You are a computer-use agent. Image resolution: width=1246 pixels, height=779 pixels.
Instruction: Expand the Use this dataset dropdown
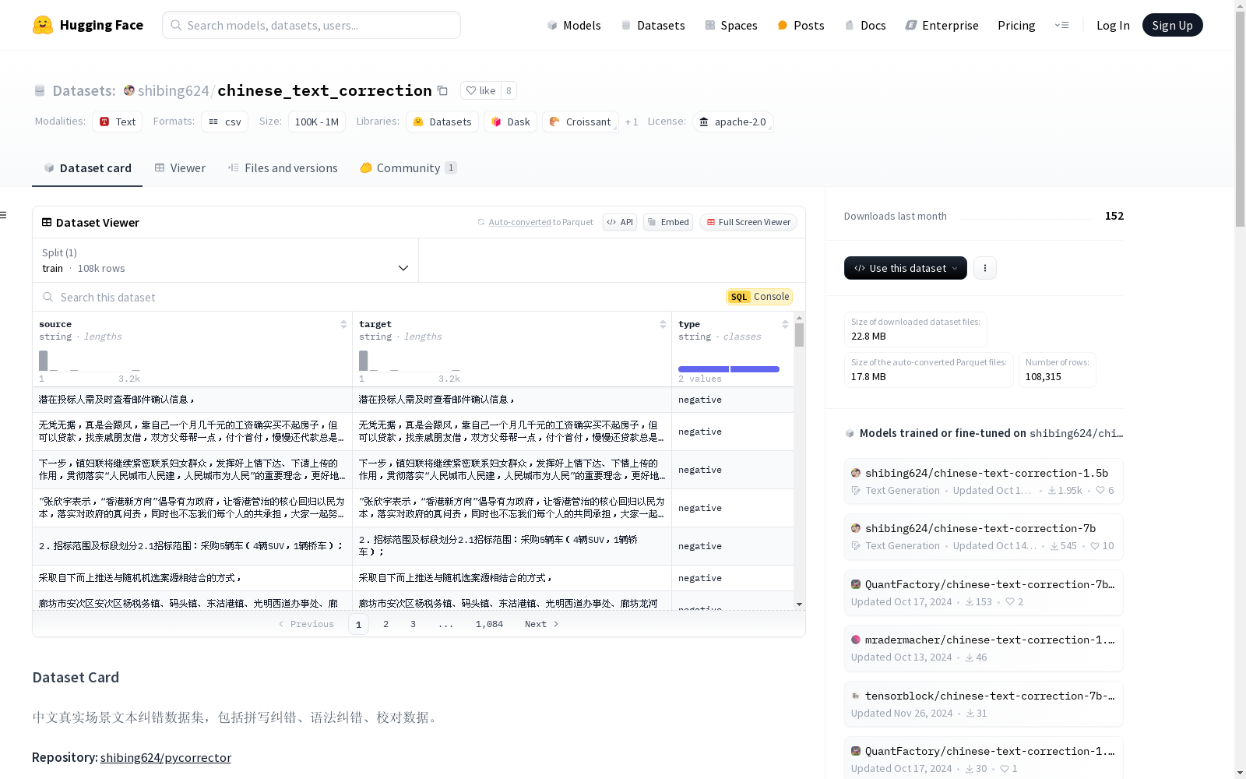click(906, 268)
